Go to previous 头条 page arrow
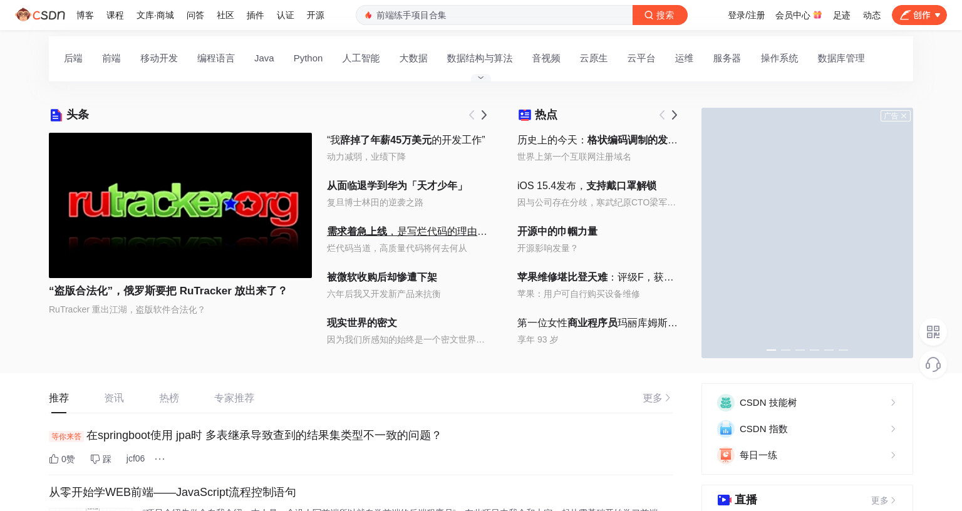Viewport: 962px width, 511px height. point(472,115)
